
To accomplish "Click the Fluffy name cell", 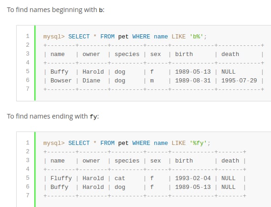I will tap(61, 178).
